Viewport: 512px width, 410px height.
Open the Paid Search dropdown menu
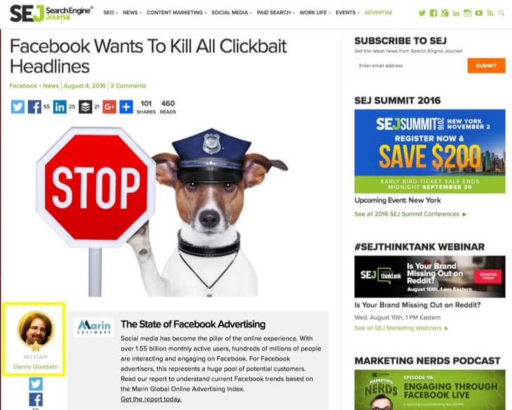[275, 13]
